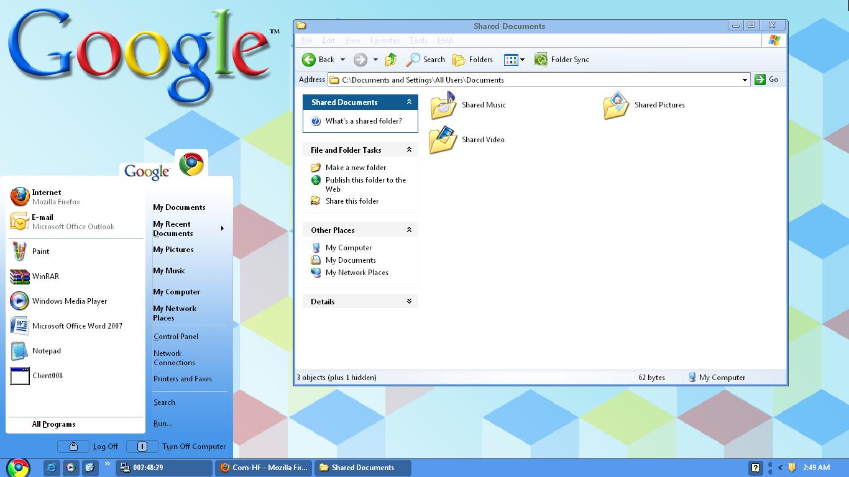The height and width of the screenshot is (477, 849).
Task: Open the Address bar dropdown
Action: click(x=745, y=79)
